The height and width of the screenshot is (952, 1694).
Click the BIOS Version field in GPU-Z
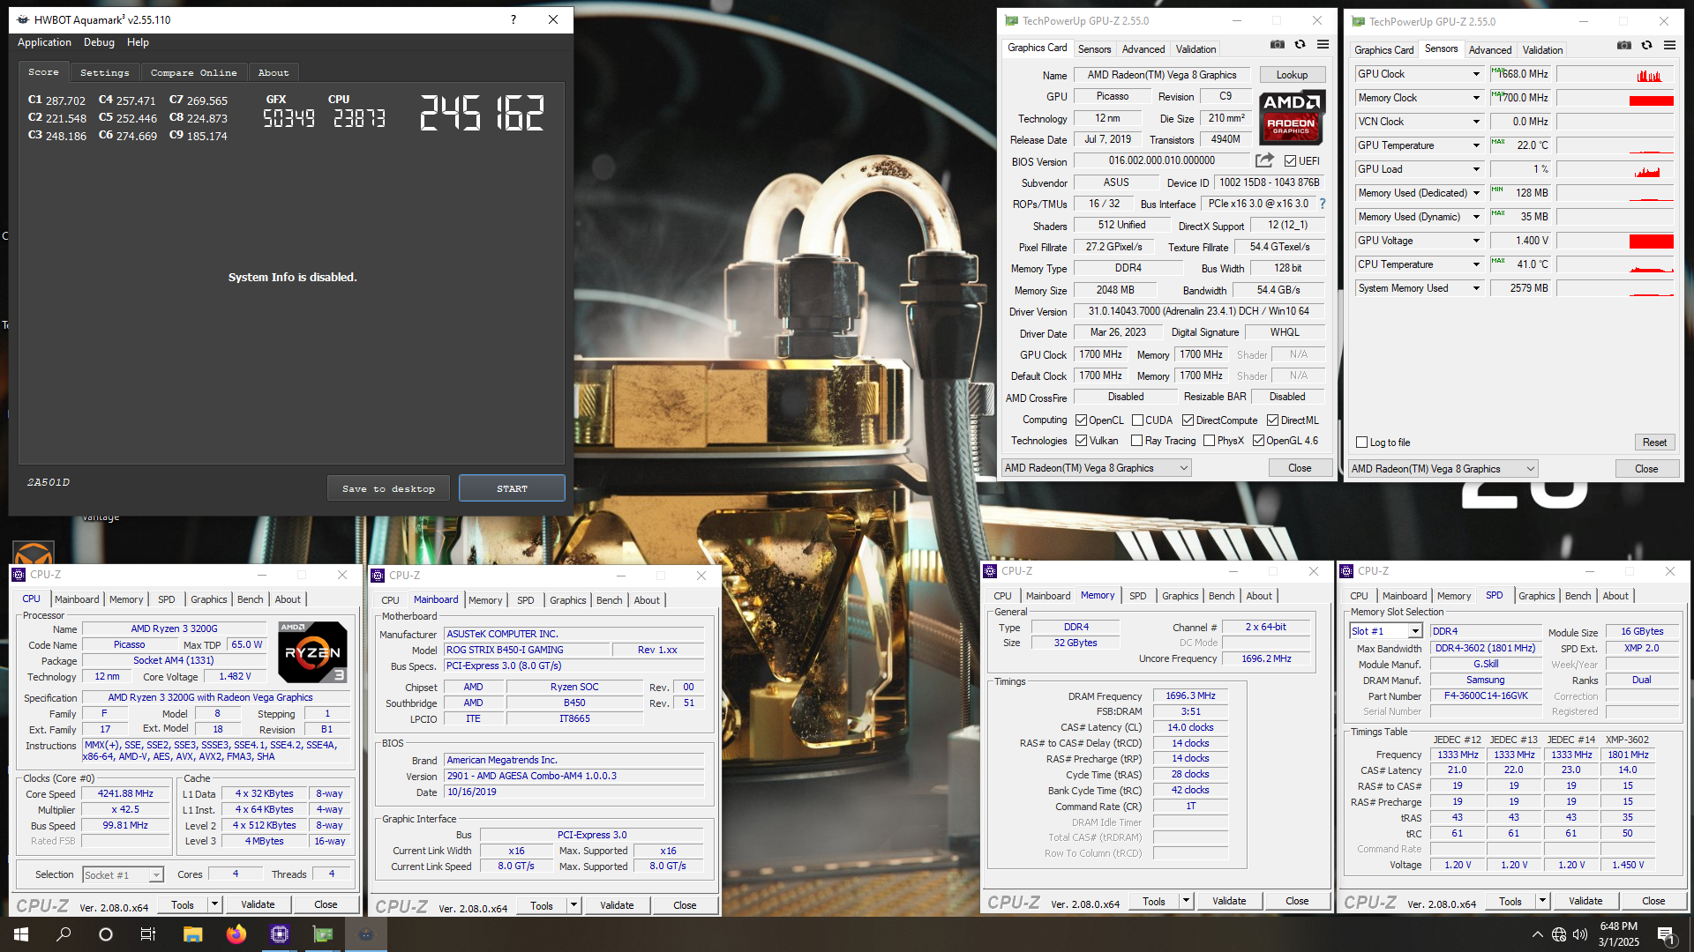pyautogui.click(x=1161, y=160)
